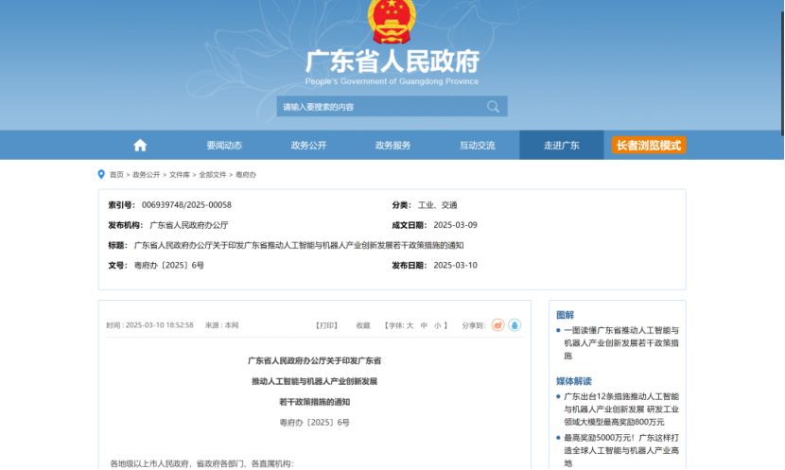Go to 政务公开 breadcrumb link
Image resolution: width=785 pixels, height=470 pixels.
(147, 175)
